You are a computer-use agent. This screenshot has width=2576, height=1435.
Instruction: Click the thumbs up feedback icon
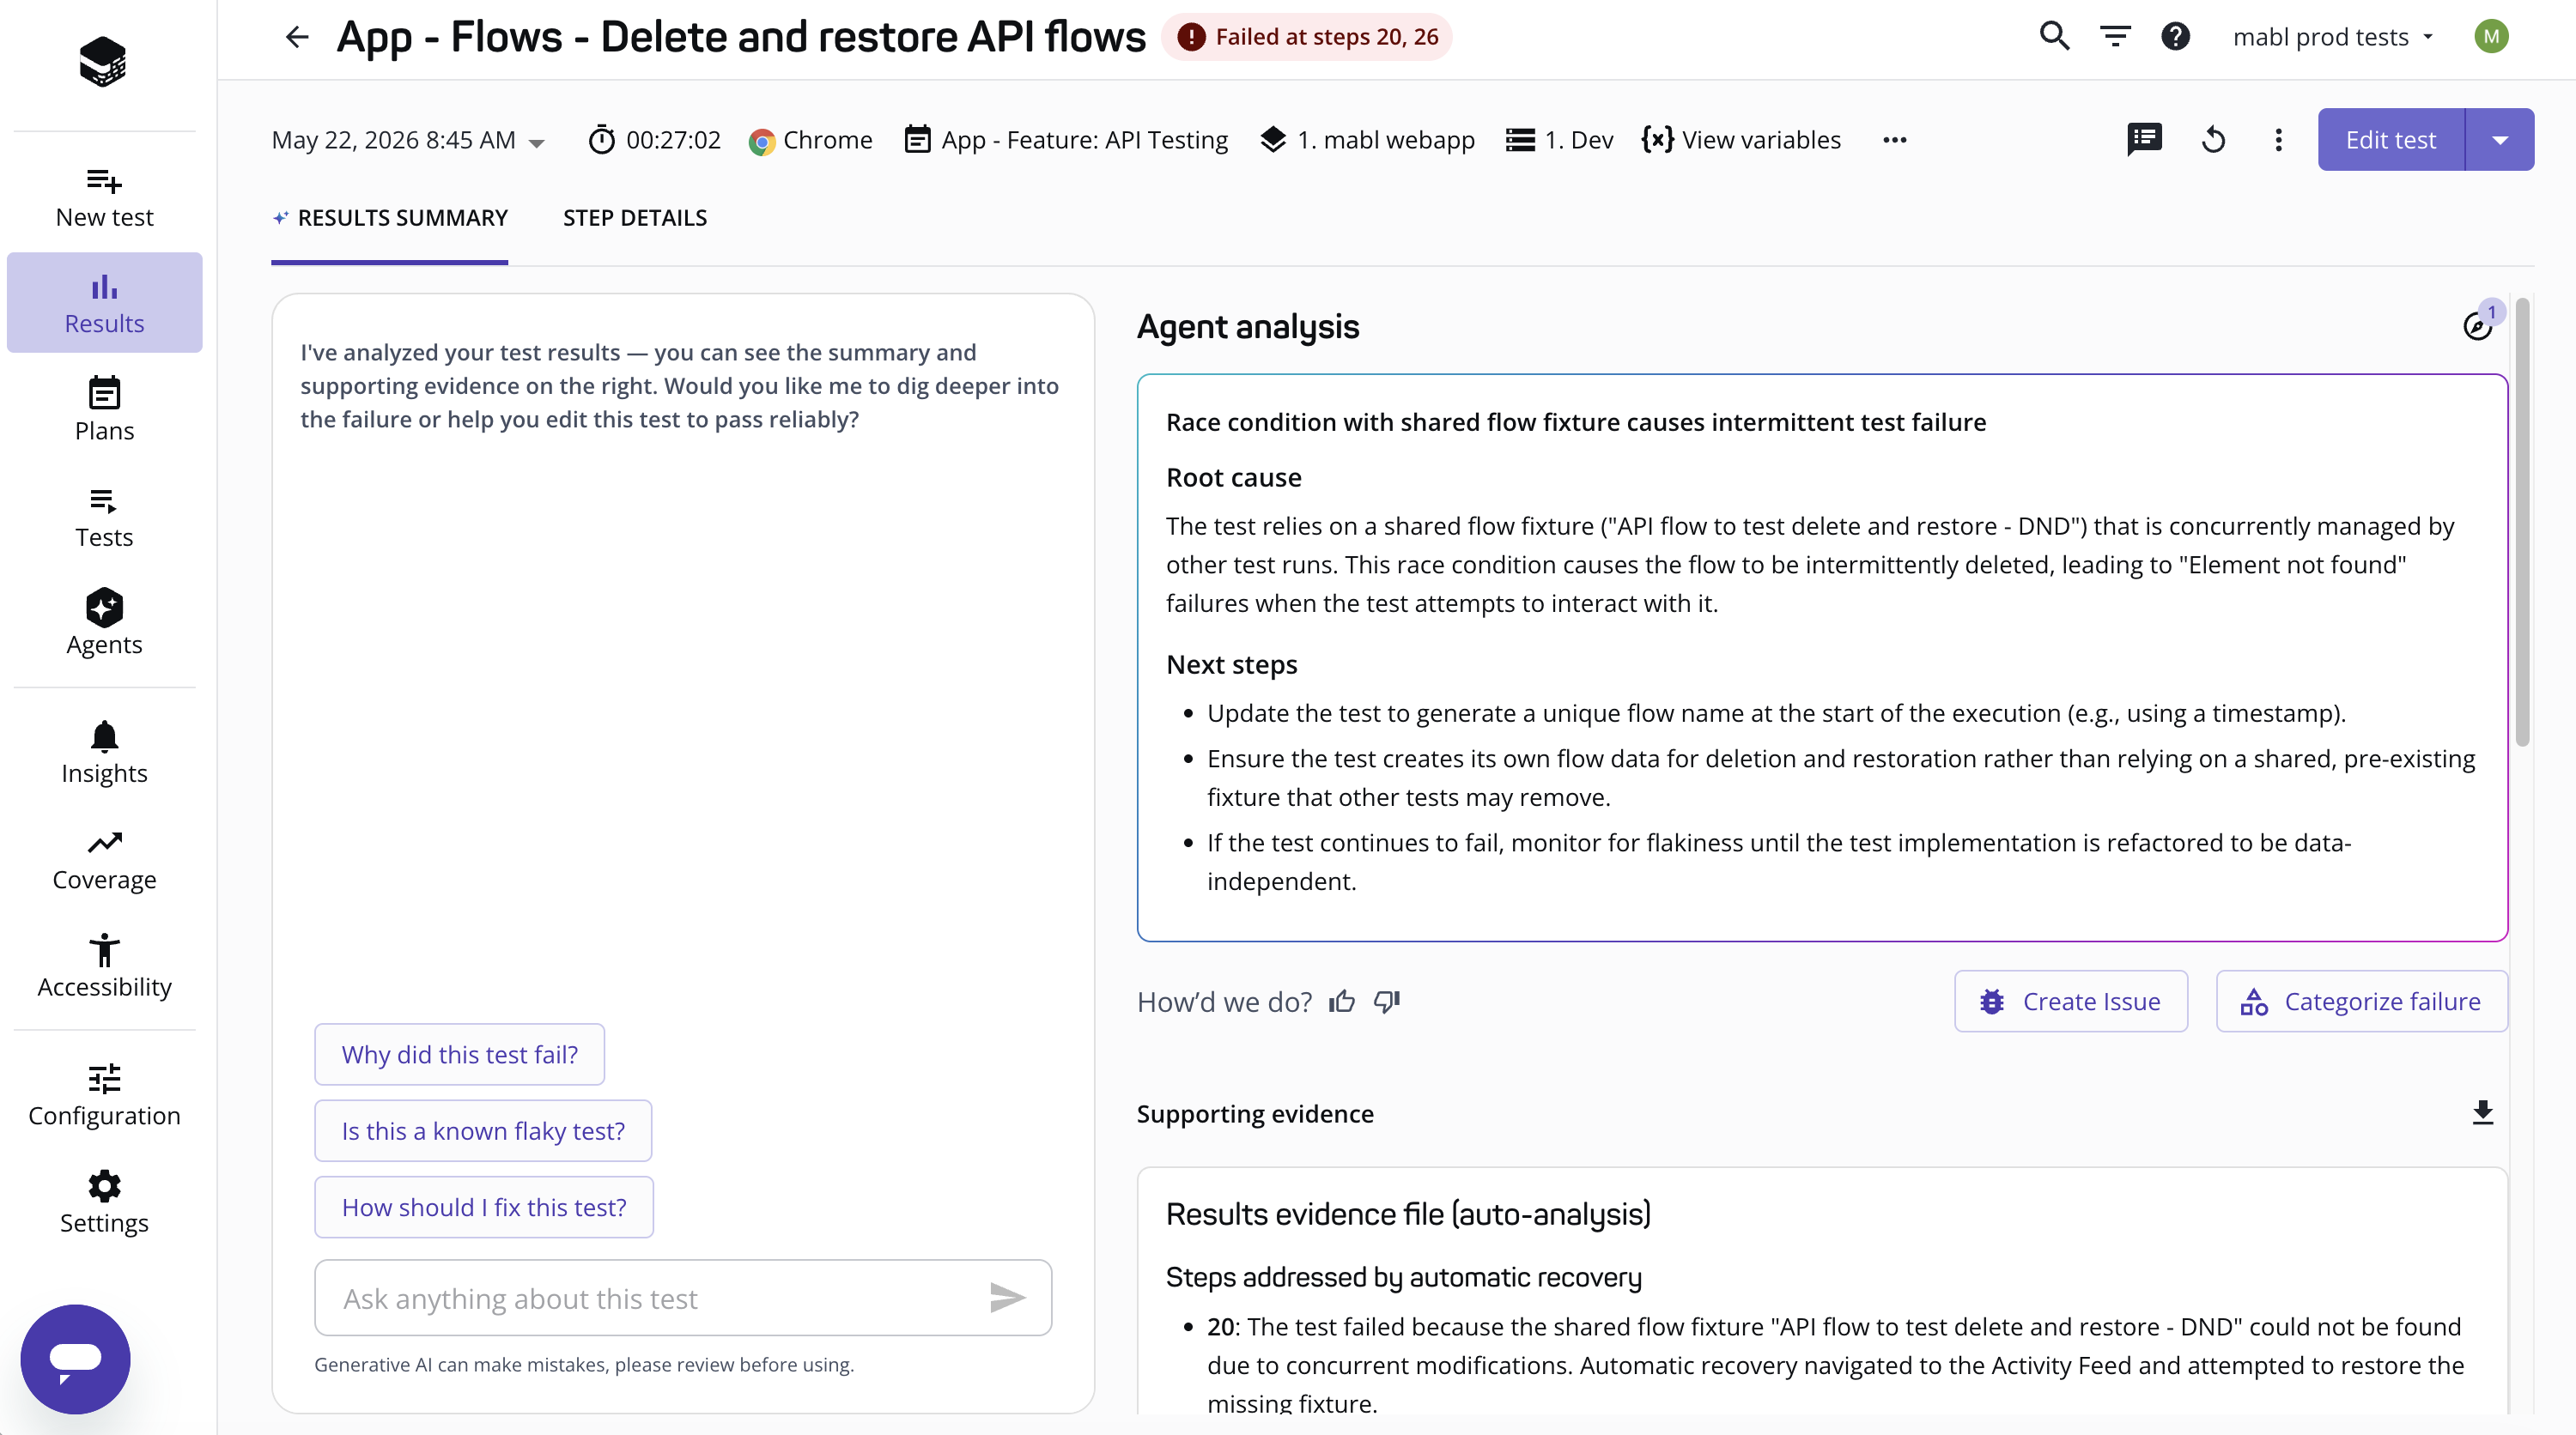[1342, 1002]
